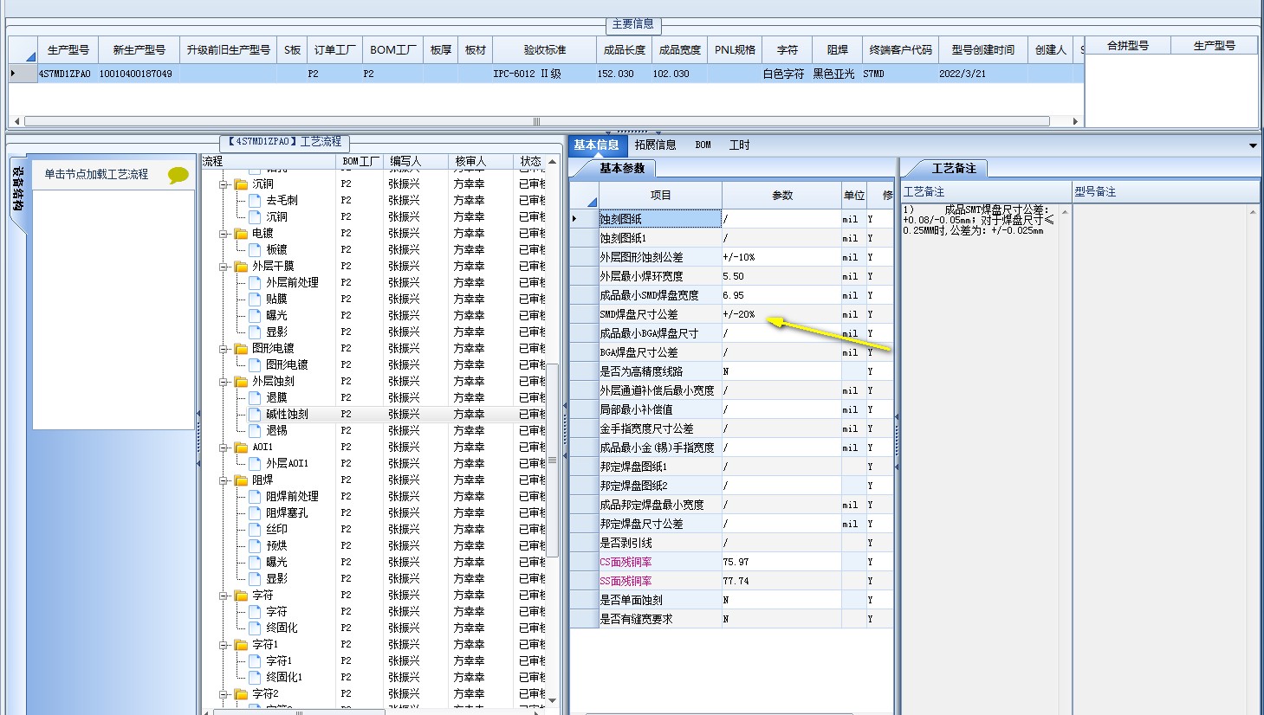
Task: Click the process tree vertical scrollbar thumb
Action: (553, 459)
